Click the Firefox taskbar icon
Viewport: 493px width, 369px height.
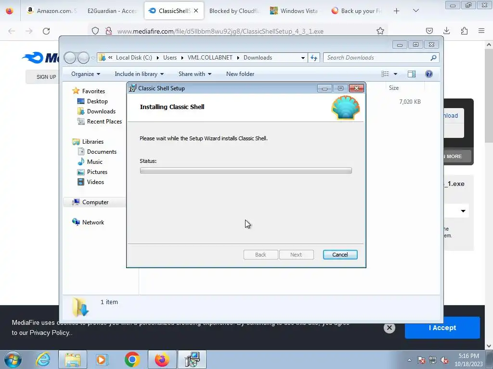coord(162,359)
